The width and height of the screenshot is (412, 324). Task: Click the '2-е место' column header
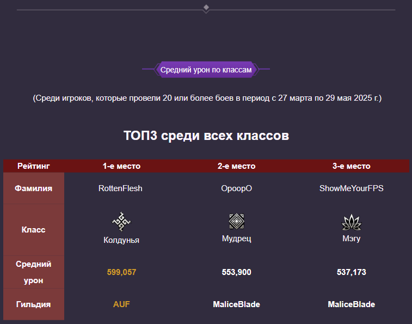(x=237, y=166)
